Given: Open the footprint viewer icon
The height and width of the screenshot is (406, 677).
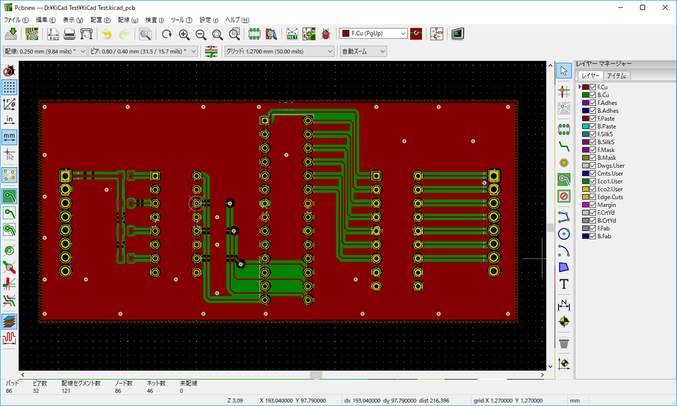Looking at the screenshot, I should pos(271,34).
